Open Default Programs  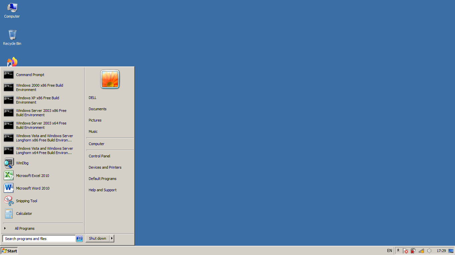pyautogui.click(x=110, y=179)
